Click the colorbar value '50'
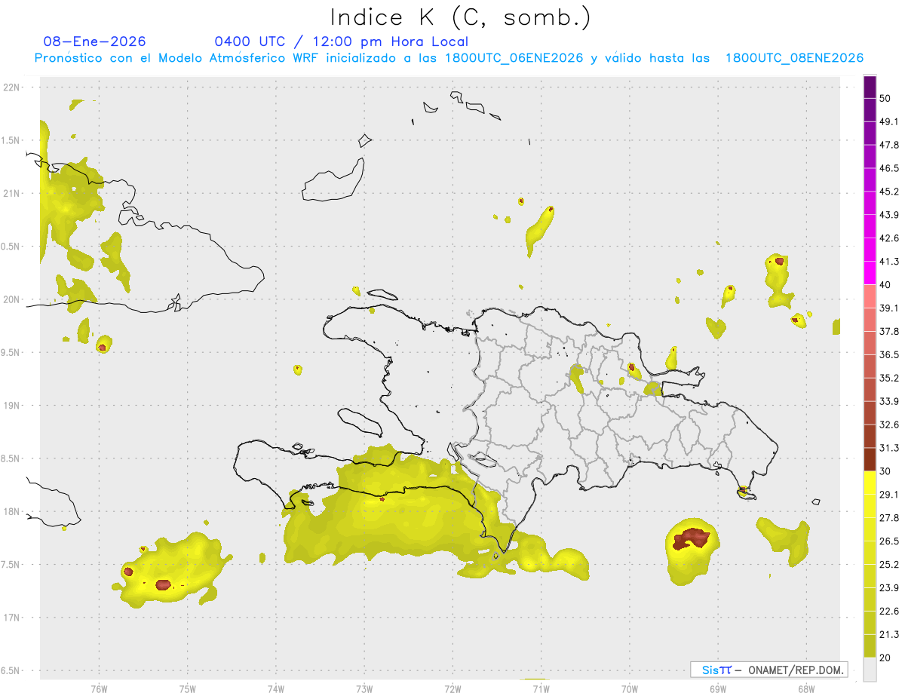This screenshot has height=699, width=905. coord(886,99)
